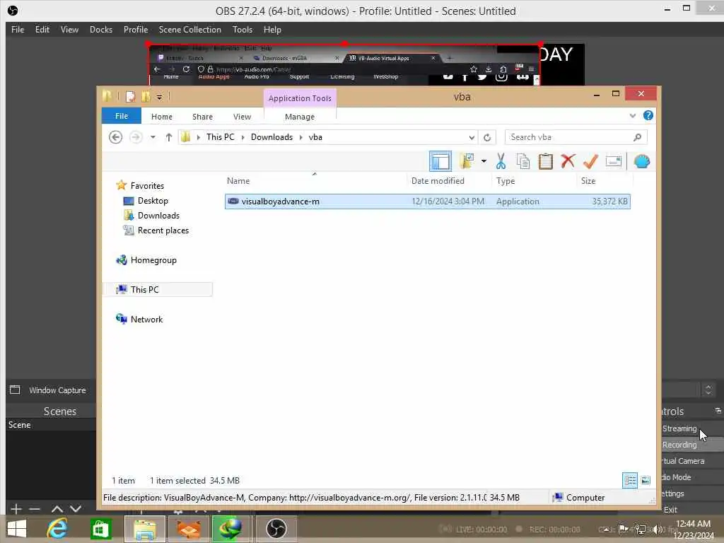Click the Back arrow in Explorer
Viewport: 724px width, 543px height.
coord(115,137)
